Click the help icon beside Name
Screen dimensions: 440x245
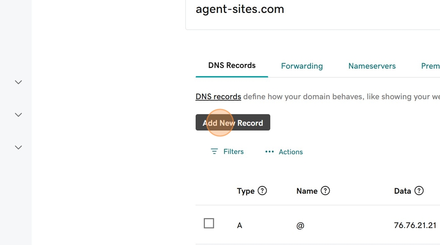click(x=325, y=191)
